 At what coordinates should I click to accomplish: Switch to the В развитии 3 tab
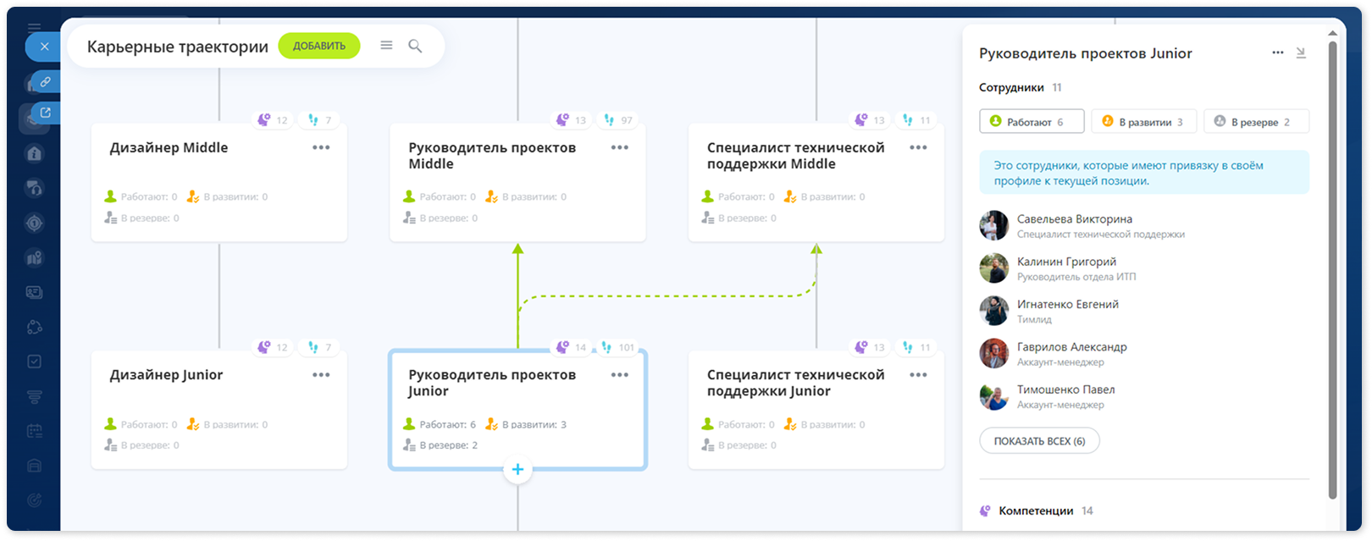click(x=1144, y=122)
